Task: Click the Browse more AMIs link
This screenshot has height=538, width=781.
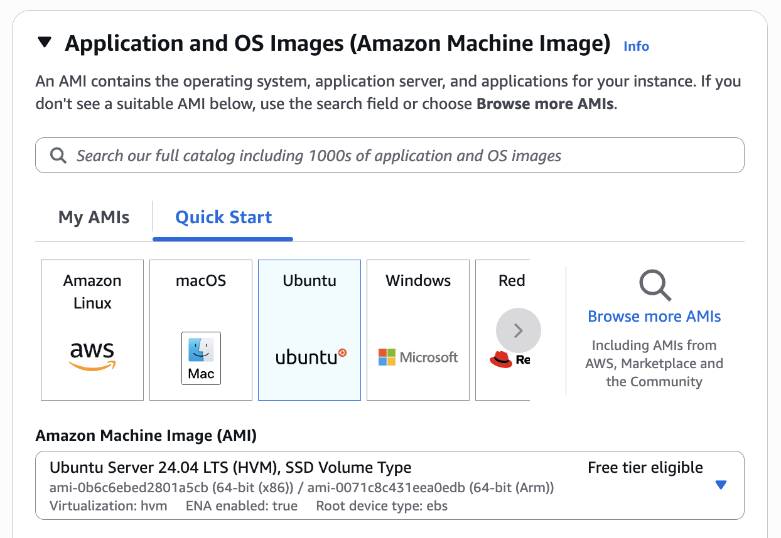Action: (x=654, y=317)
